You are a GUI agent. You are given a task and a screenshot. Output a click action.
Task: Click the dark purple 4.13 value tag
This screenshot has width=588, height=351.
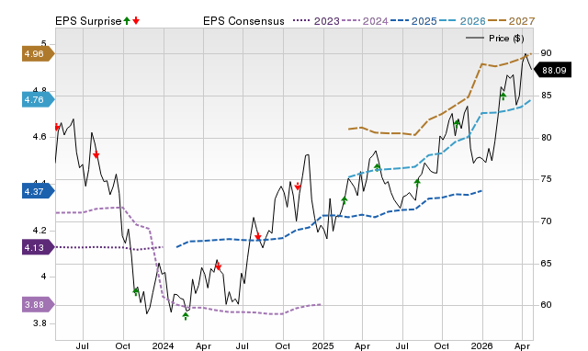[x=38, y=247]
